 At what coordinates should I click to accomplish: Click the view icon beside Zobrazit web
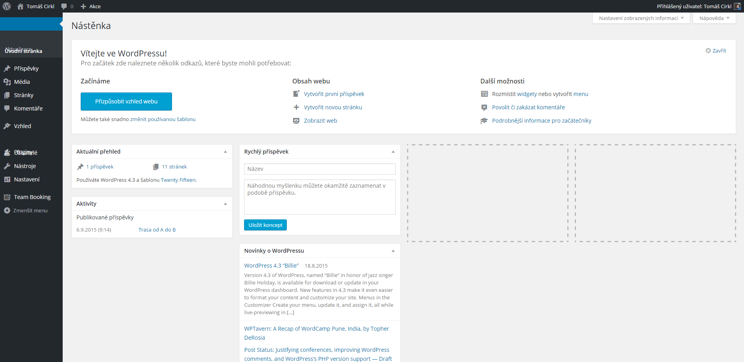pos(296,121)
